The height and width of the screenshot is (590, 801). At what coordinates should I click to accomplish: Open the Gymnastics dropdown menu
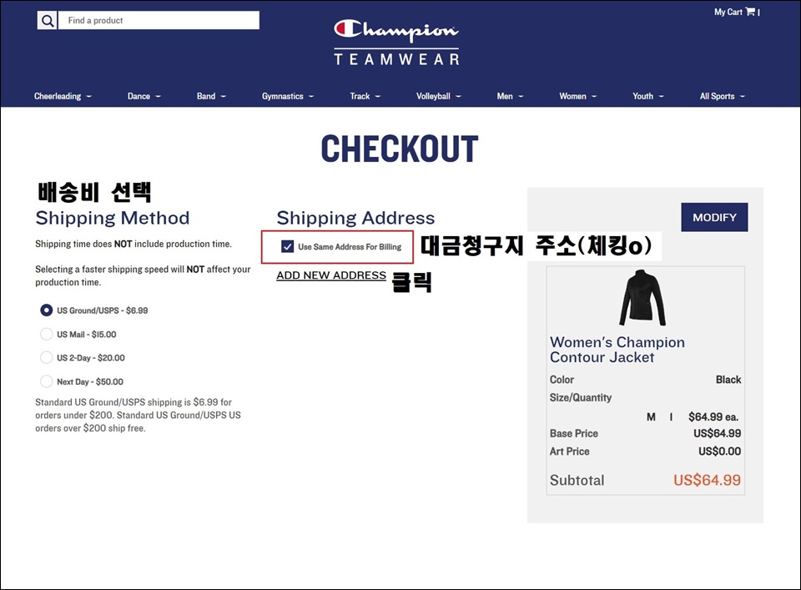pyautogui.click(x=288, y=96)
